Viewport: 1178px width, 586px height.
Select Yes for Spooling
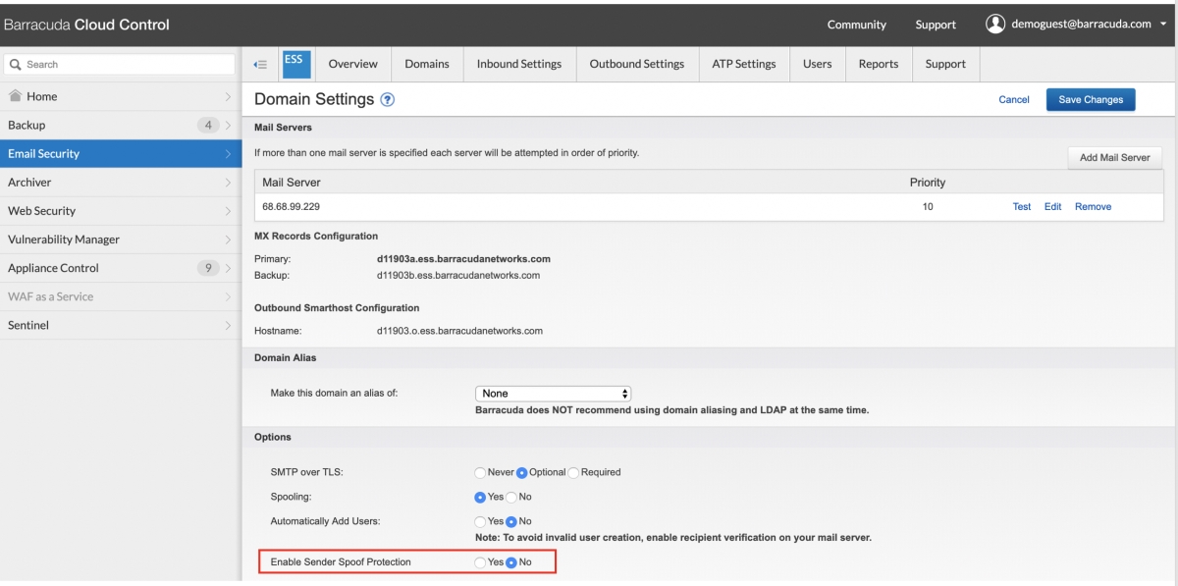pos(480,497)
